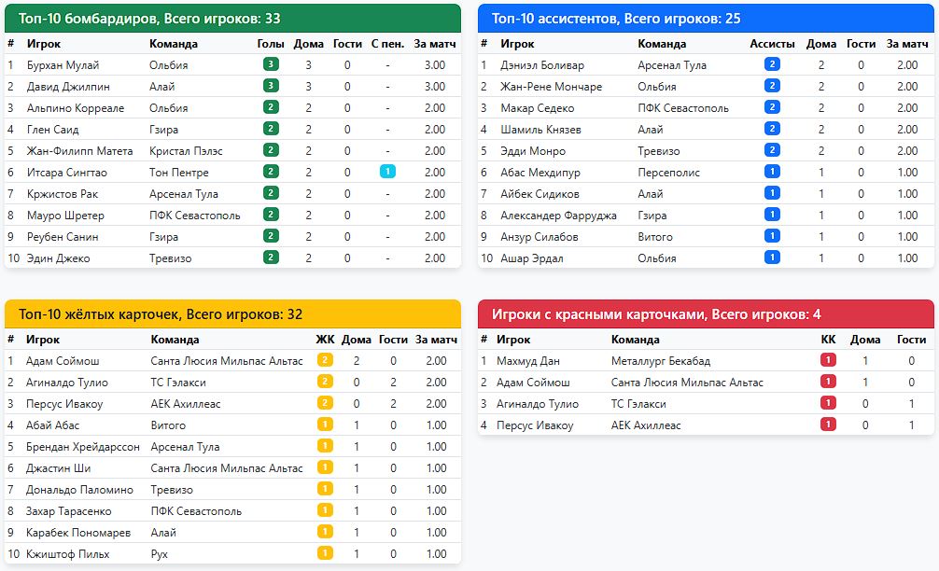This screenshot has height=571, width=939.
Task: Click team name Витого for Абай Абас
Action: pyautogui.click(x=168, y=425)
